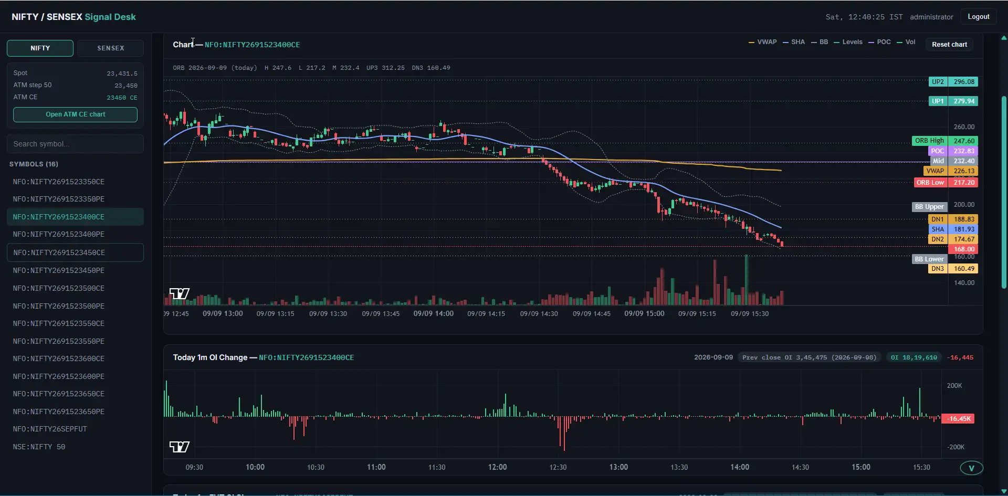Click the administrator username
Image resolution: width=1008 pixels, height=496 pixels.
click(x=931, y=17)
